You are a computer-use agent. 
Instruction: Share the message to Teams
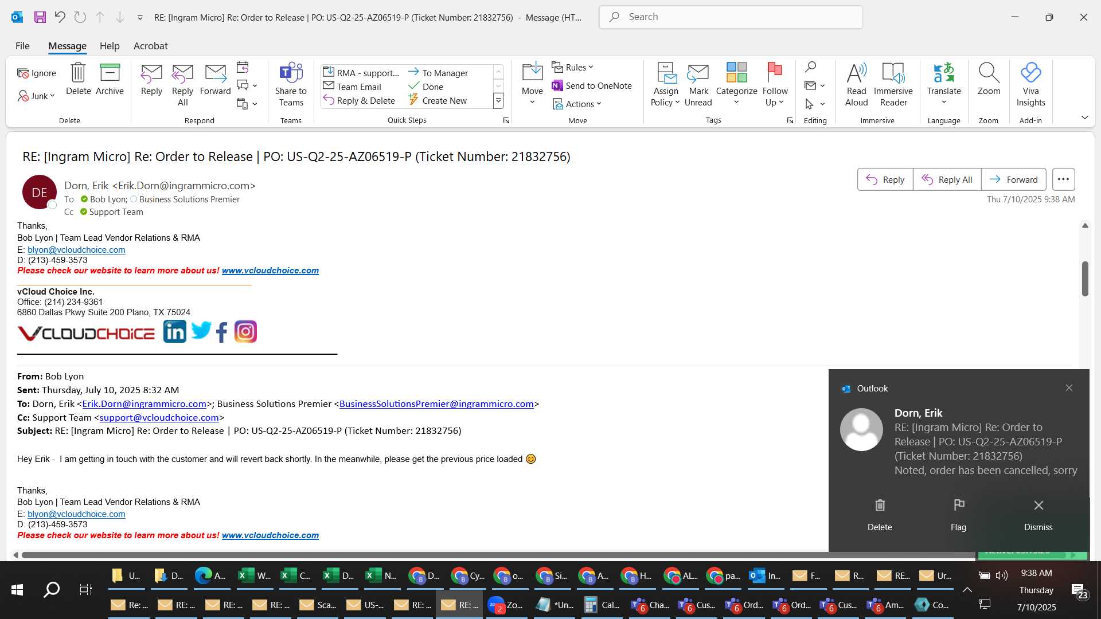click(291, 85)
